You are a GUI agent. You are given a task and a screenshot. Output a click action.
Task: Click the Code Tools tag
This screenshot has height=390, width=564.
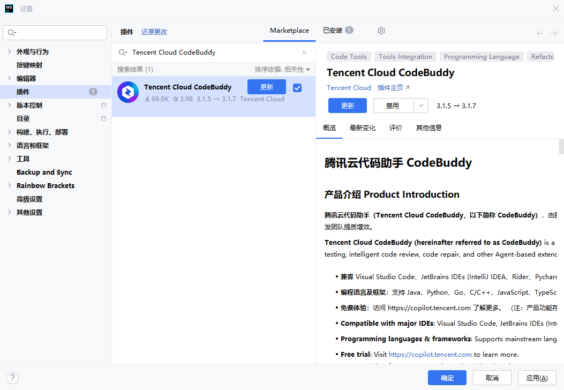(349, 56)
